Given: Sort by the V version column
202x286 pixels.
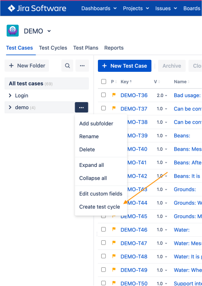Looking at the screenshot, I should pos(157,82).
